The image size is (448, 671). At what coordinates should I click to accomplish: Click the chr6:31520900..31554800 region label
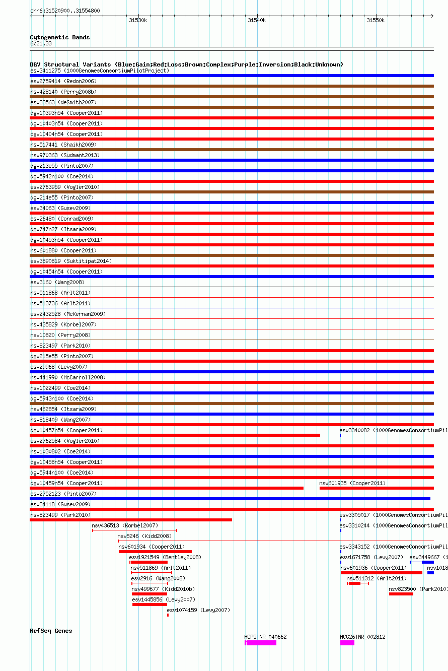[x=65, y=11]
